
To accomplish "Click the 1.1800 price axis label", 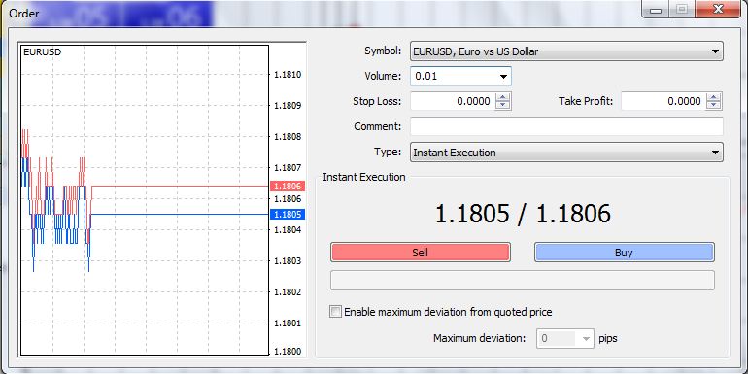I will click(x=288, y=351).
